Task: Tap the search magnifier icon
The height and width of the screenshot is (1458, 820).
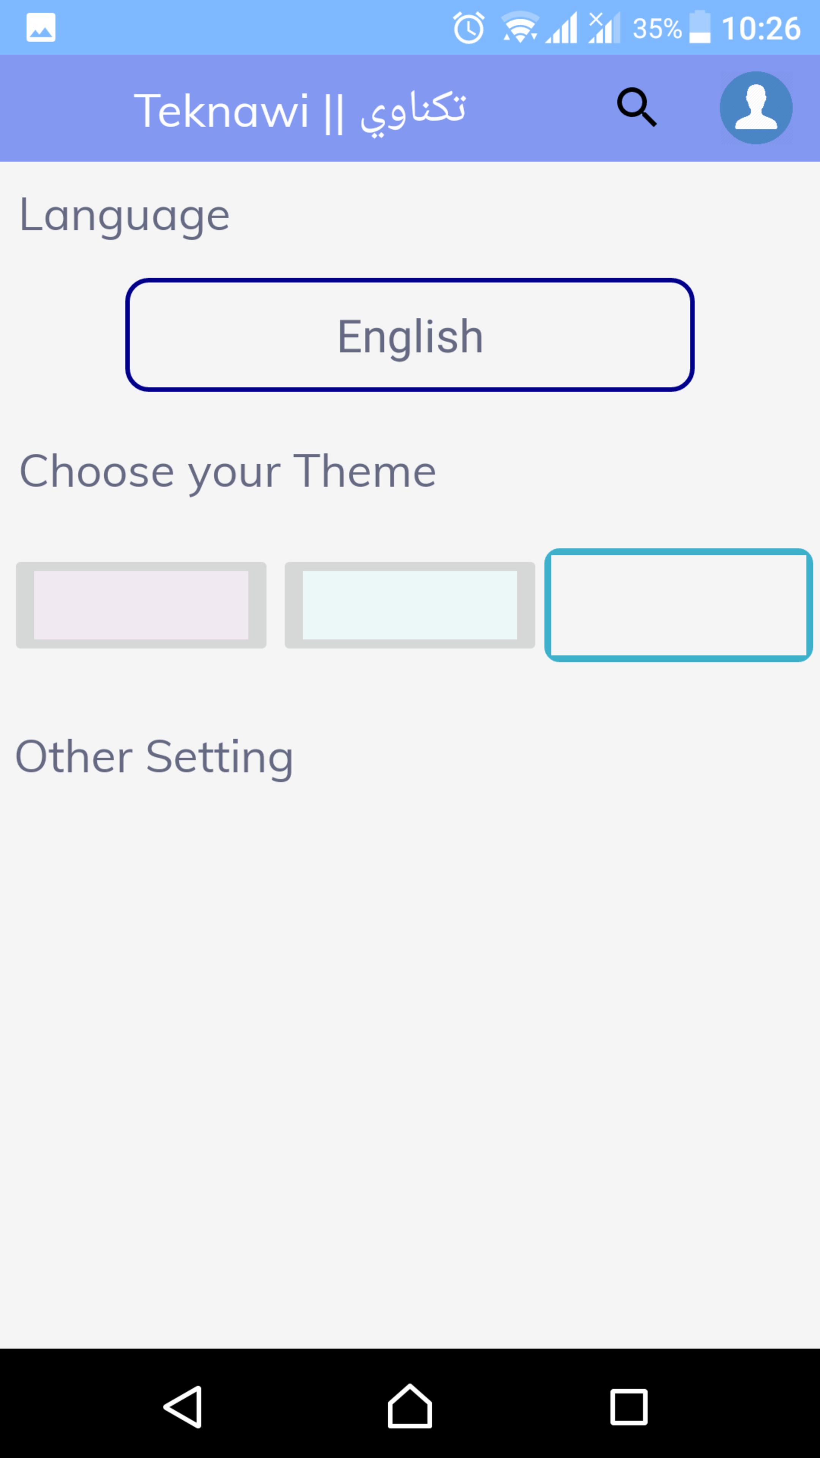Action: pos(637,107)
